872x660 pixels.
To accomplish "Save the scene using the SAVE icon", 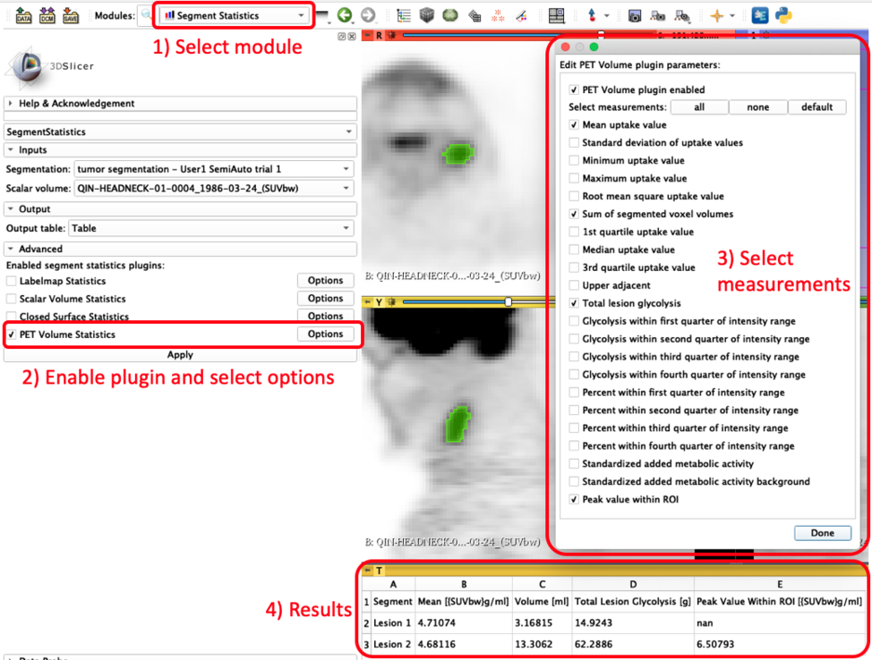I will pyautogui.click(x=71, y=13).
